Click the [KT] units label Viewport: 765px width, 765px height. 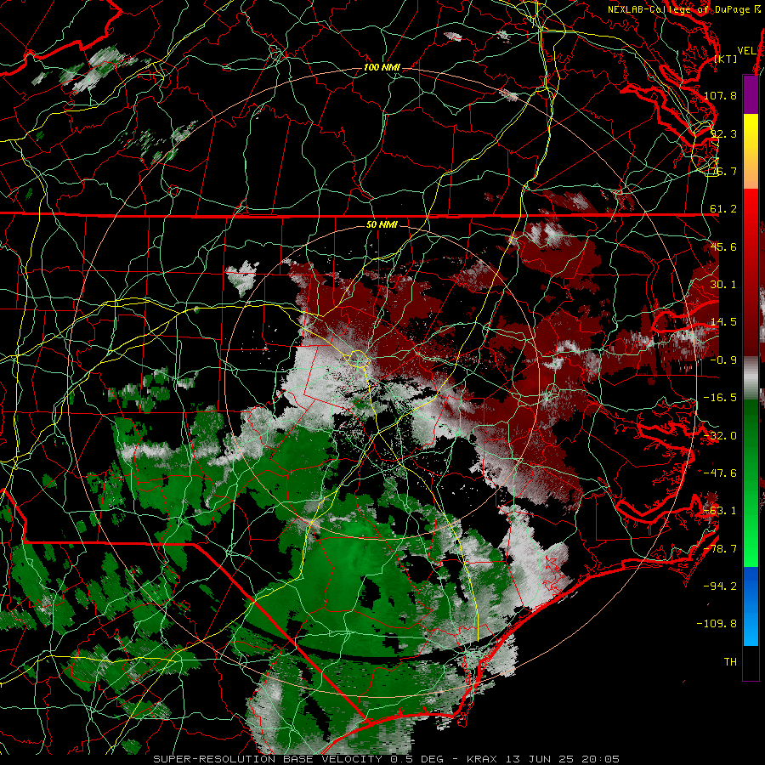click(726, 59)
